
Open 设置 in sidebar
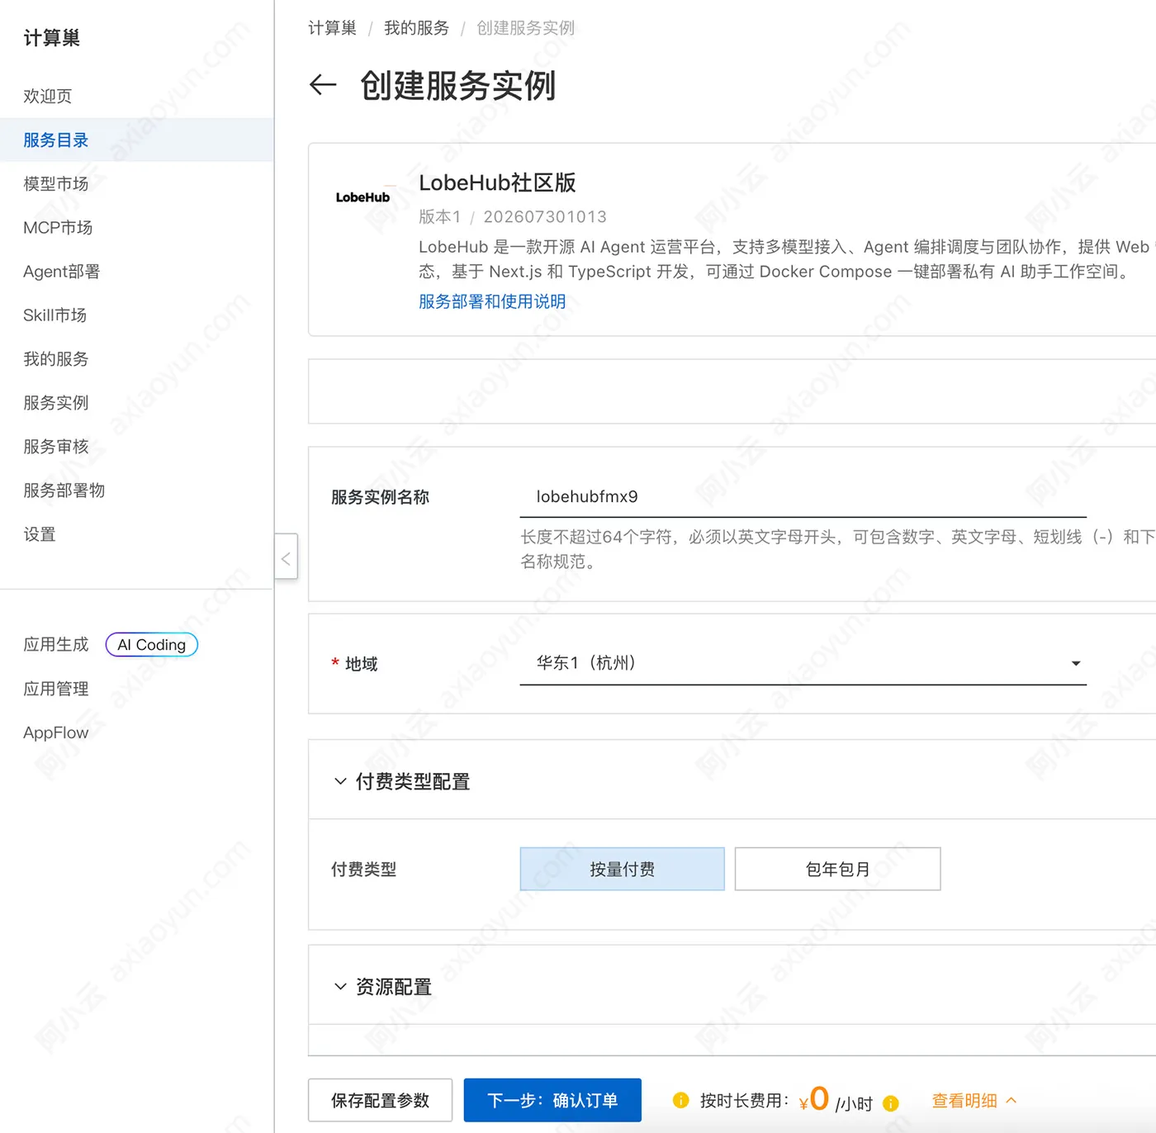136,533
